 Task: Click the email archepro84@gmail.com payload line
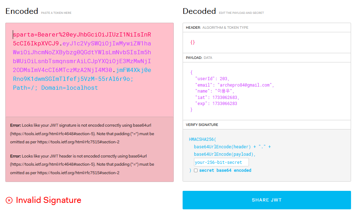pyautogui.click(x=234, y=85)
